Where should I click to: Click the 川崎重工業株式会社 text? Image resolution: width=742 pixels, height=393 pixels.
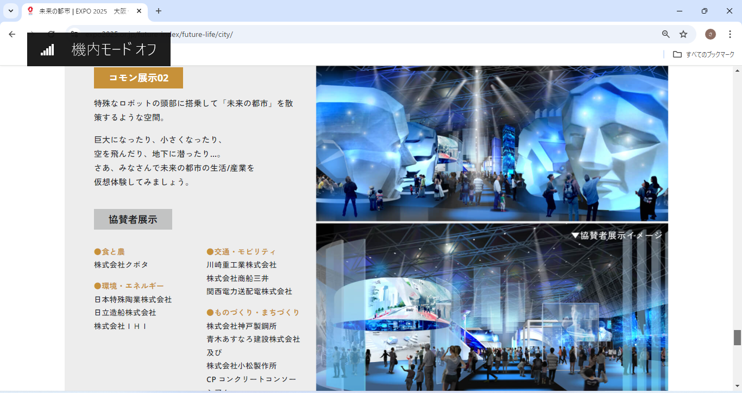pos(242,265)
